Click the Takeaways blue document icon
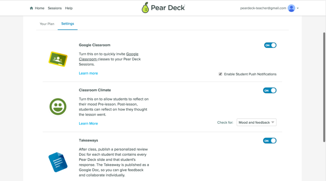The height and width of the screenshot is (181, 326). [58, 162]
